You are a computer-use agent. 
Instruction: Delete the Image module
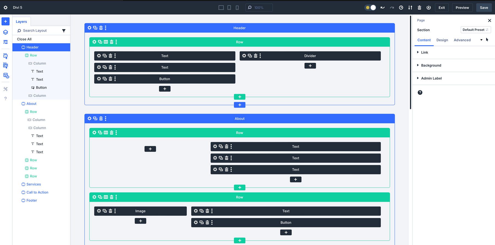111,211
